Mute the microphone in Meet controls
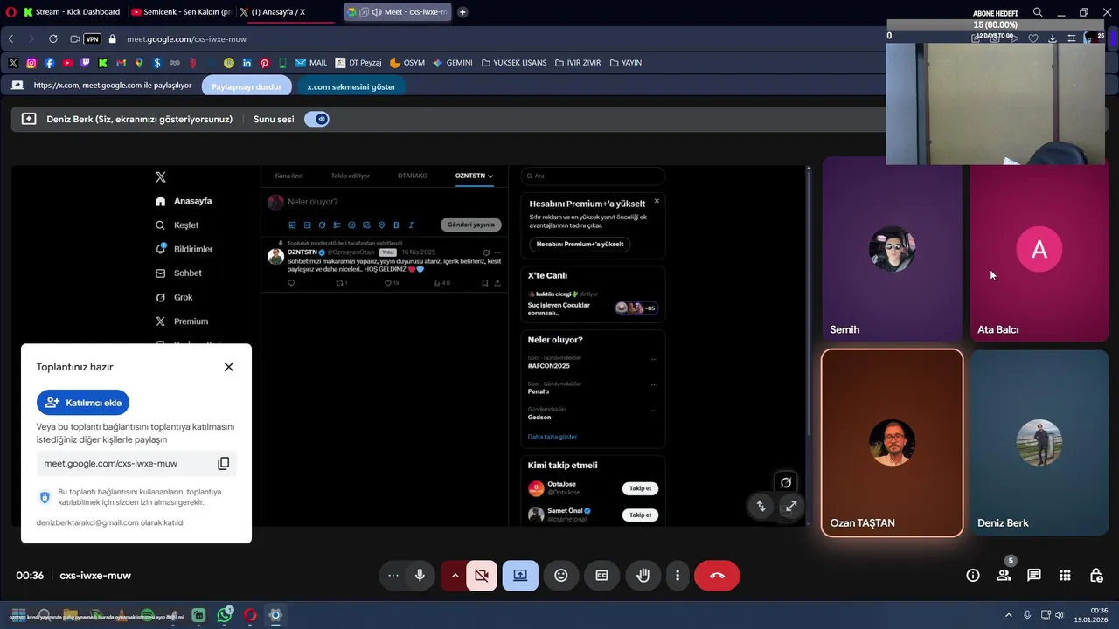 coord(420,576)
